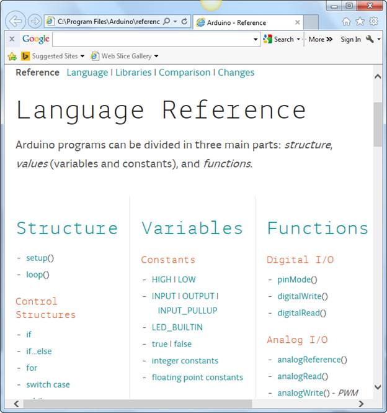Close the Google toolbar with X
This screenshot has width=387, height=413.
pyautogui.click(x=12, y=39)
